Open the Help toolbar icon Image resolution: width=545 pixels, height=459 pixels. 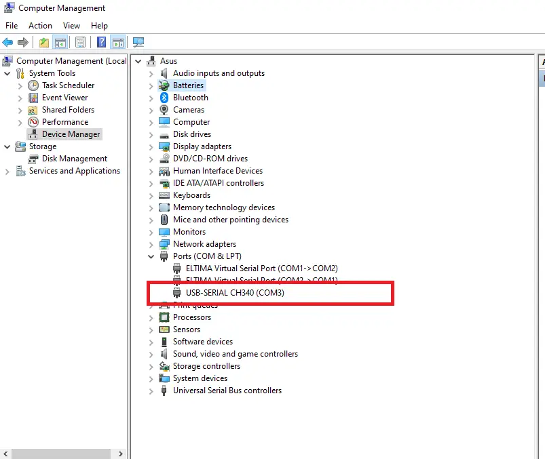tap(101, 42)
